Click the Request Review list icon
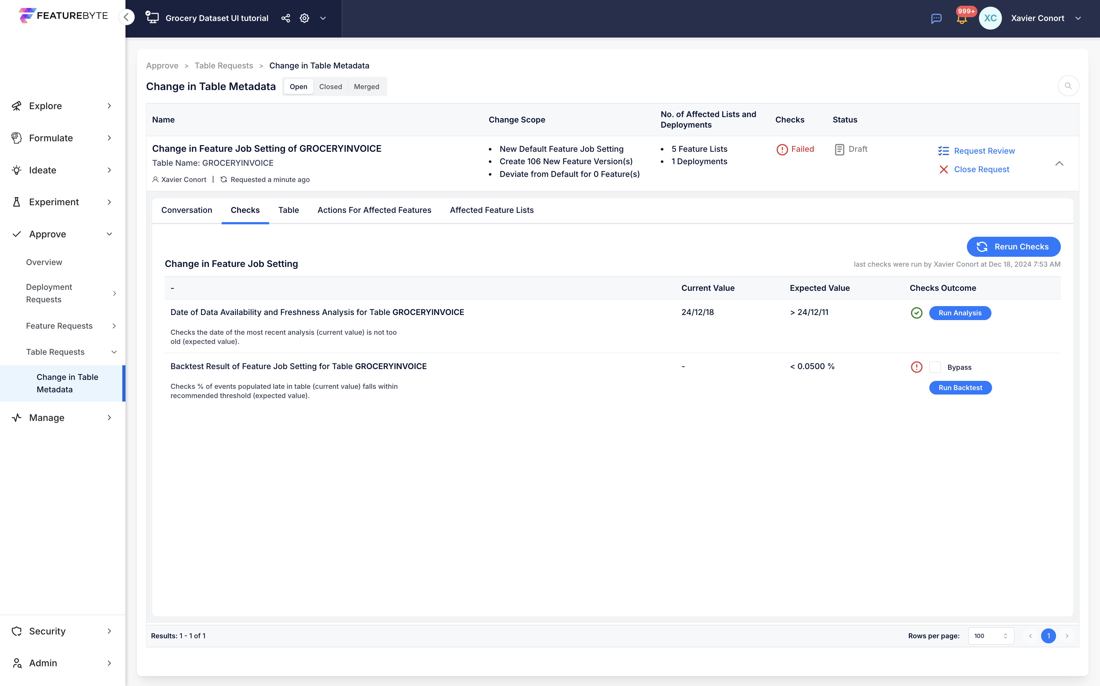This screenshot has height=686, width=1100. [x=943, y=151]
